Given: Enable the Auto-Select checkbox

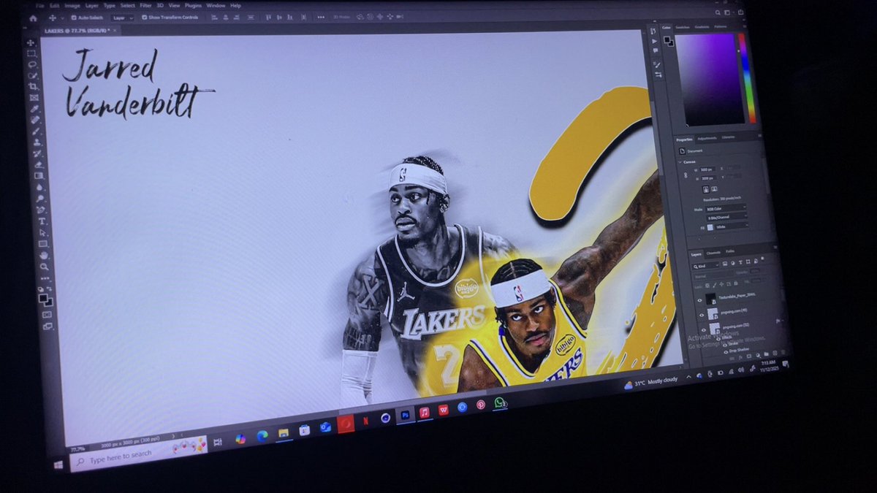Looking at the screenshot, I should (x=73, y=18).
